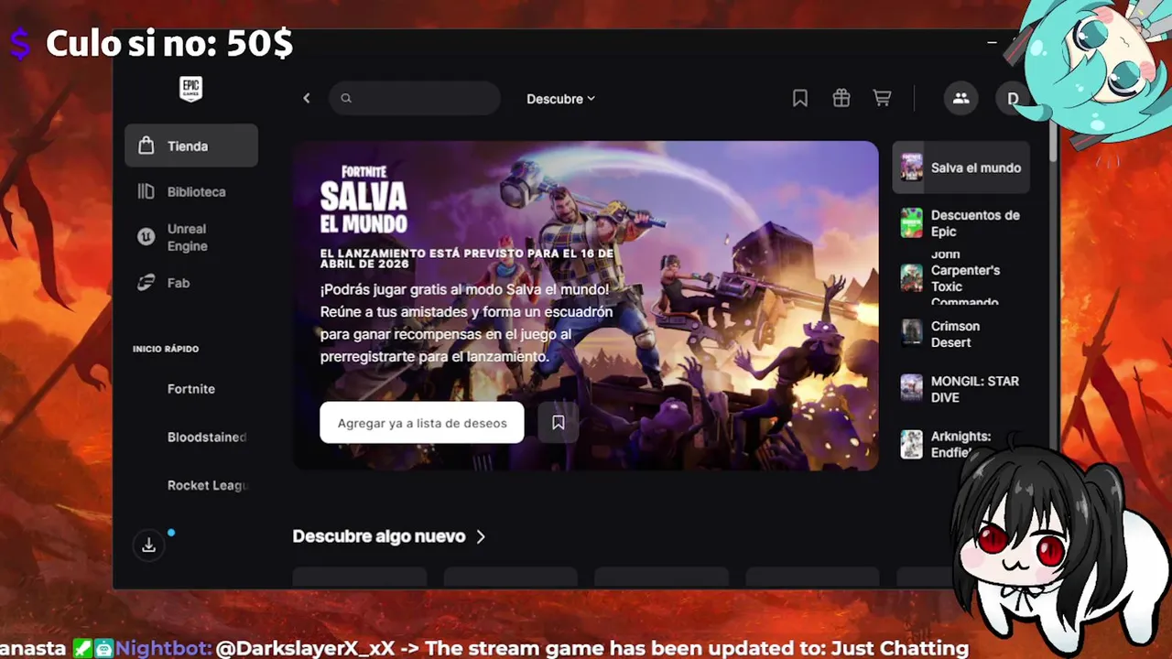Select Tienda in the sidebar
The height and width of the screenshot is (659, 1172).
(191, 146)
